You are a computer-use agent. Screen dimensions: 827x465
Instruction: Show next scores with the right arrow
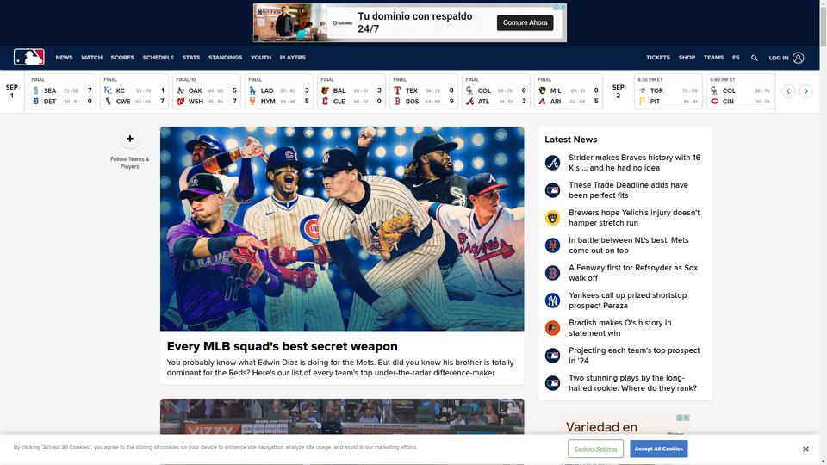tap(806, 91)
